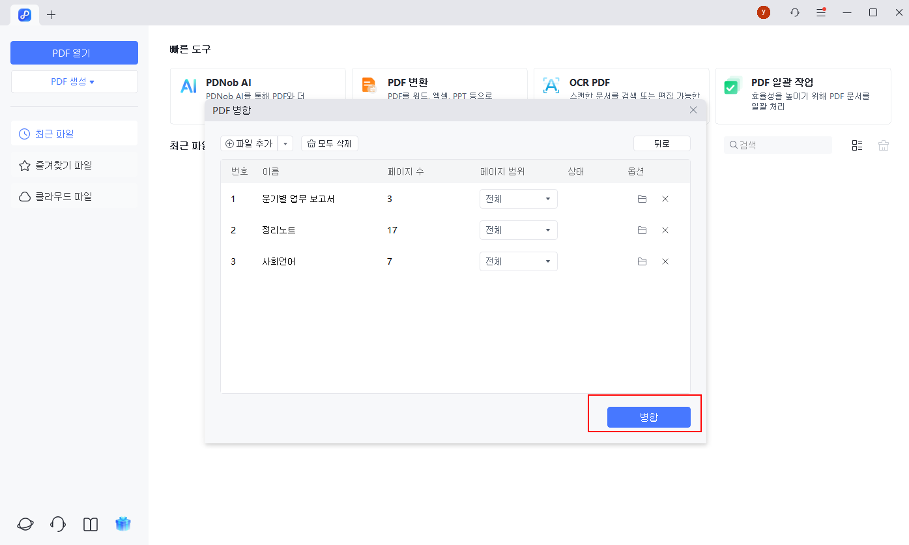
Task: Open 클라우드 파일 in sidebar
Action: click(63, 197)
